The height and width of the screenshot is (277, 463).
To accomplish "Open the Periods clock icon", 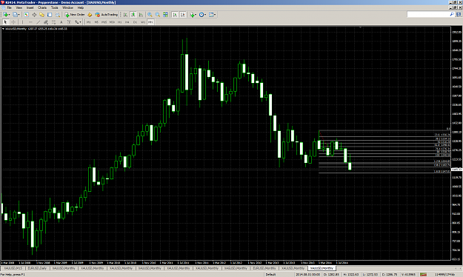I will 201,15.
